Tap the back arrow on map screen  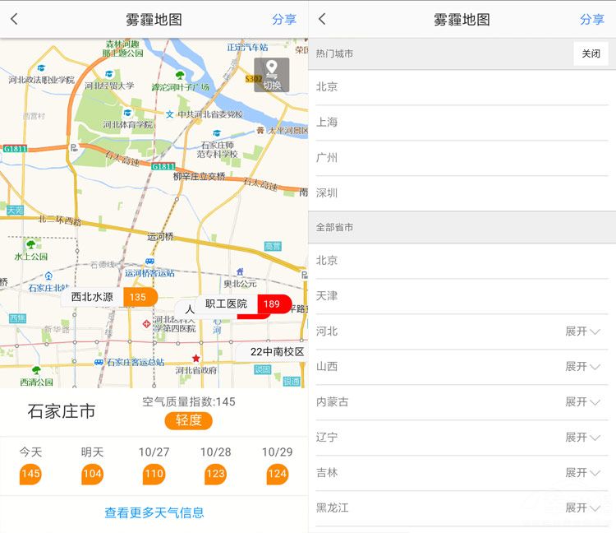(x=14, y=19)
